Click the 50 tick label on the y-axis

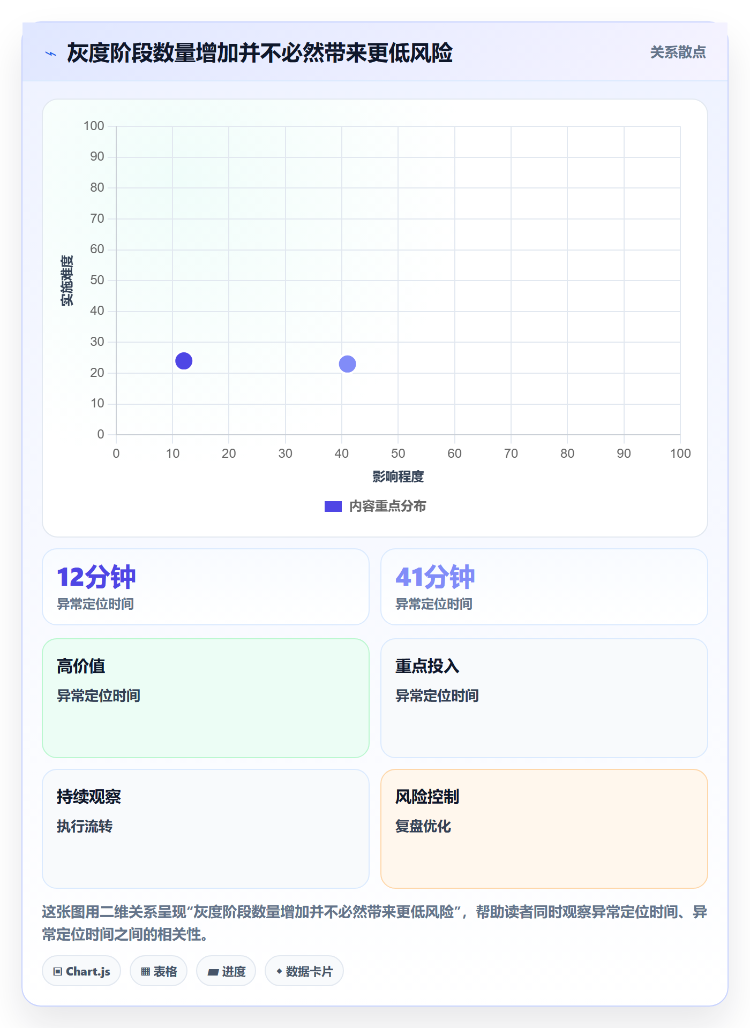(97, 280)
